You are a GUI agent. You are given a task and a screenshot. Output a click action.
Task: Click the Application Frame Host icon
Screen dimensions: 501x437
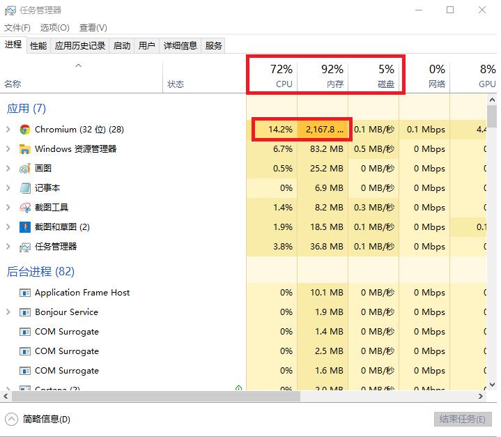point(24,293)
